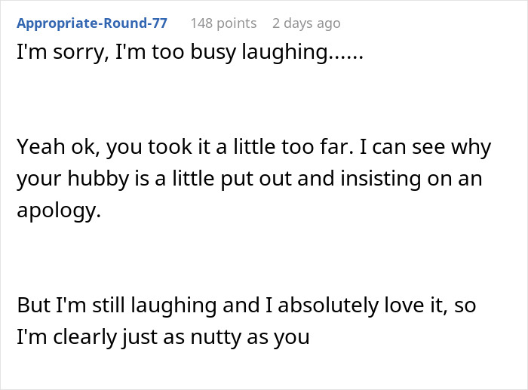Click the words "you took it"
The image size is (528, 390).
(150, 147)
